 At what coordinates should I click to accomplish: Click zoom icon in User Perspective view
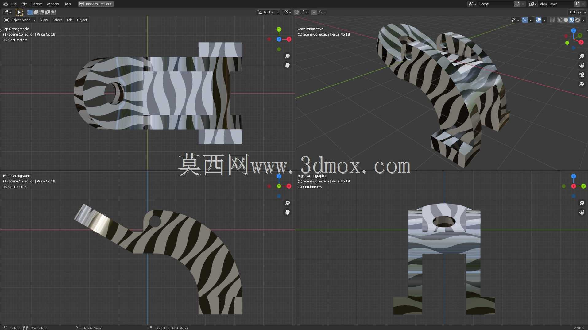click(x=582, y=56)
